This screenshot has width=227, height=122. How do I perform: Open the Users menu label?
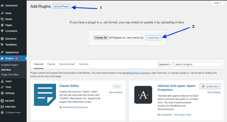(8, 81)
